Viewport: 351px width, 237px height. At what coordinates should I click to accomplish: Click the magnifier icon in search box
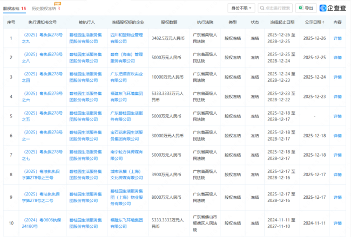(262, 8)
